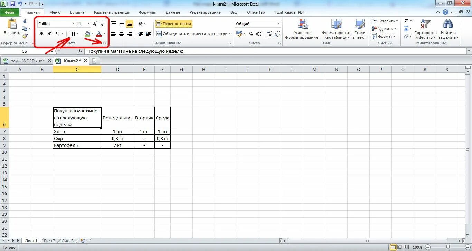Open new document tab in Office Tab bar
This screenshot has height=251, width=472.
pos(94,61)
